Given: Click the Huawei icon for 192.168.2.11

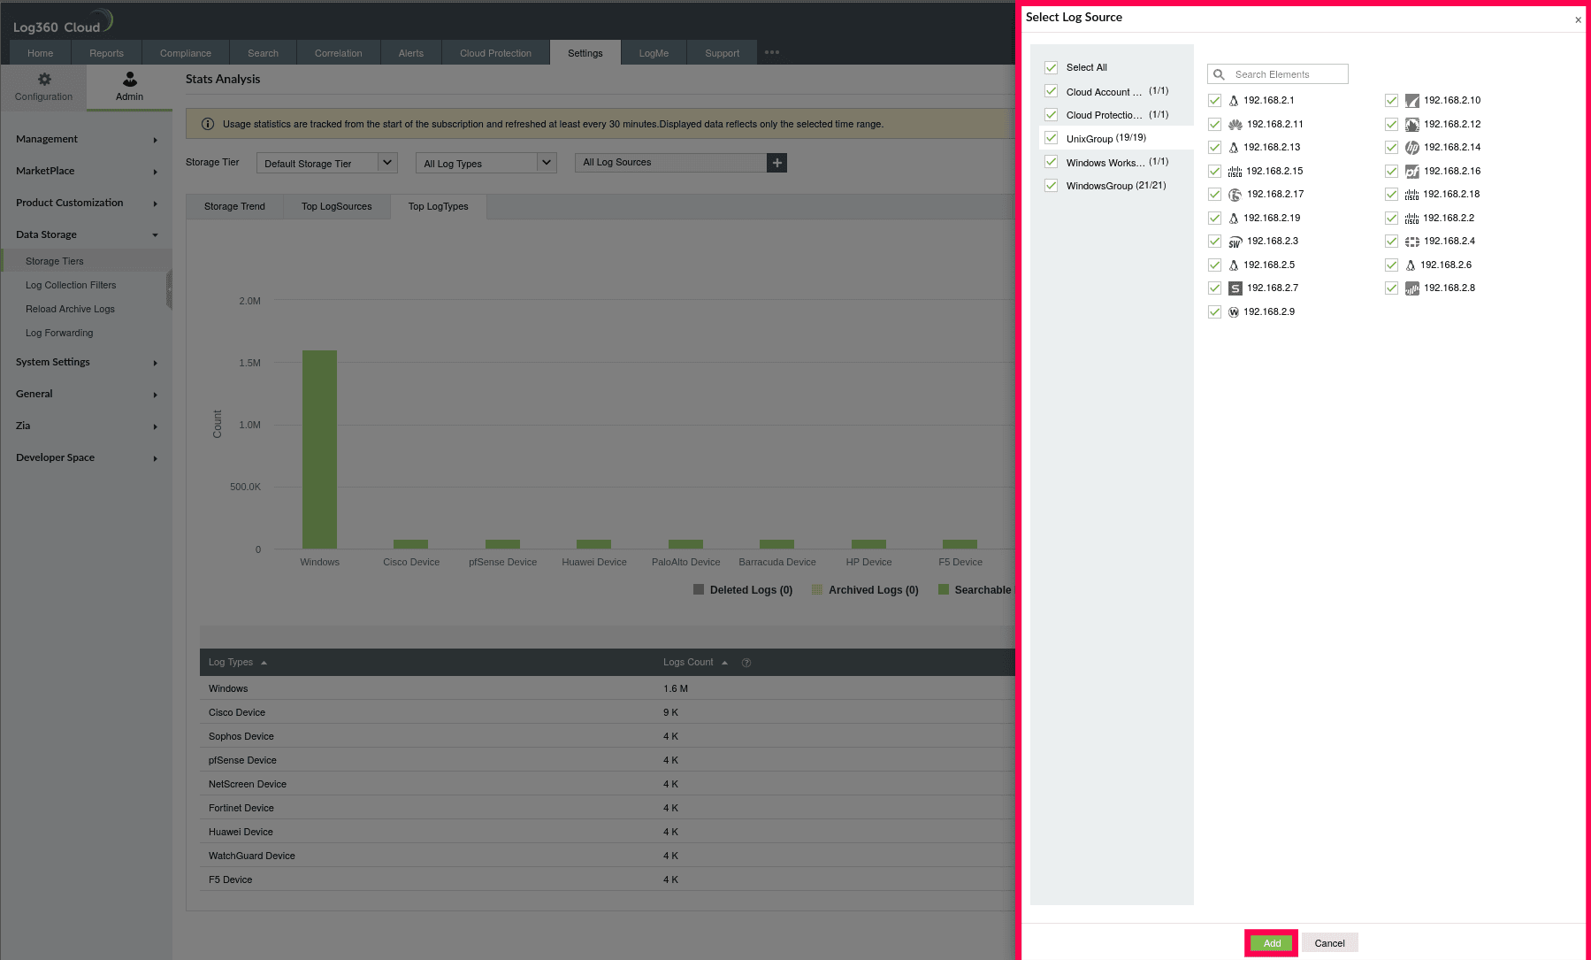Looking at the screenshot, I should pos(1235,125).
